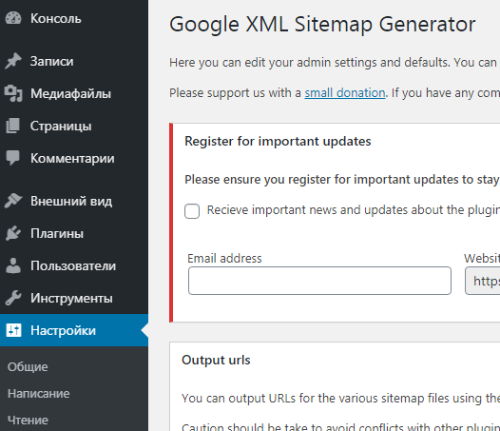Click the Website field showing https
This screenshot has width=500, height=431.
[483, 281]
